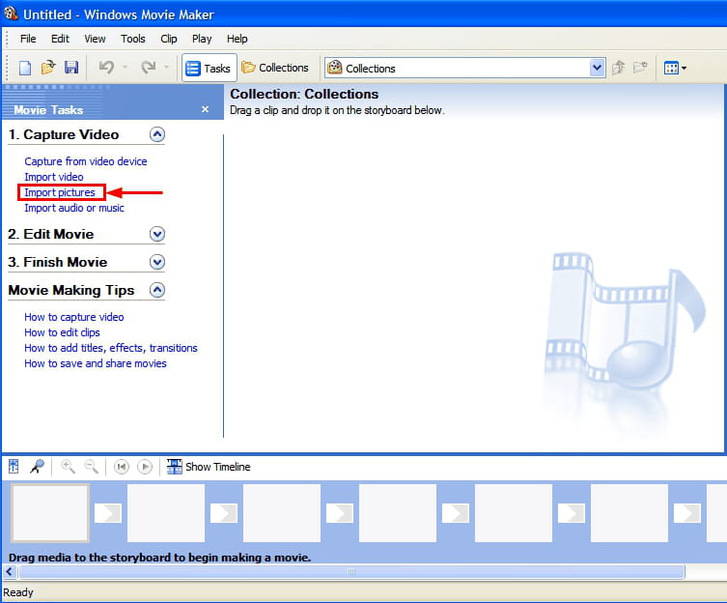727x603 pixels.
Task: Open the Clip menu
Action: tap(169, 39)
